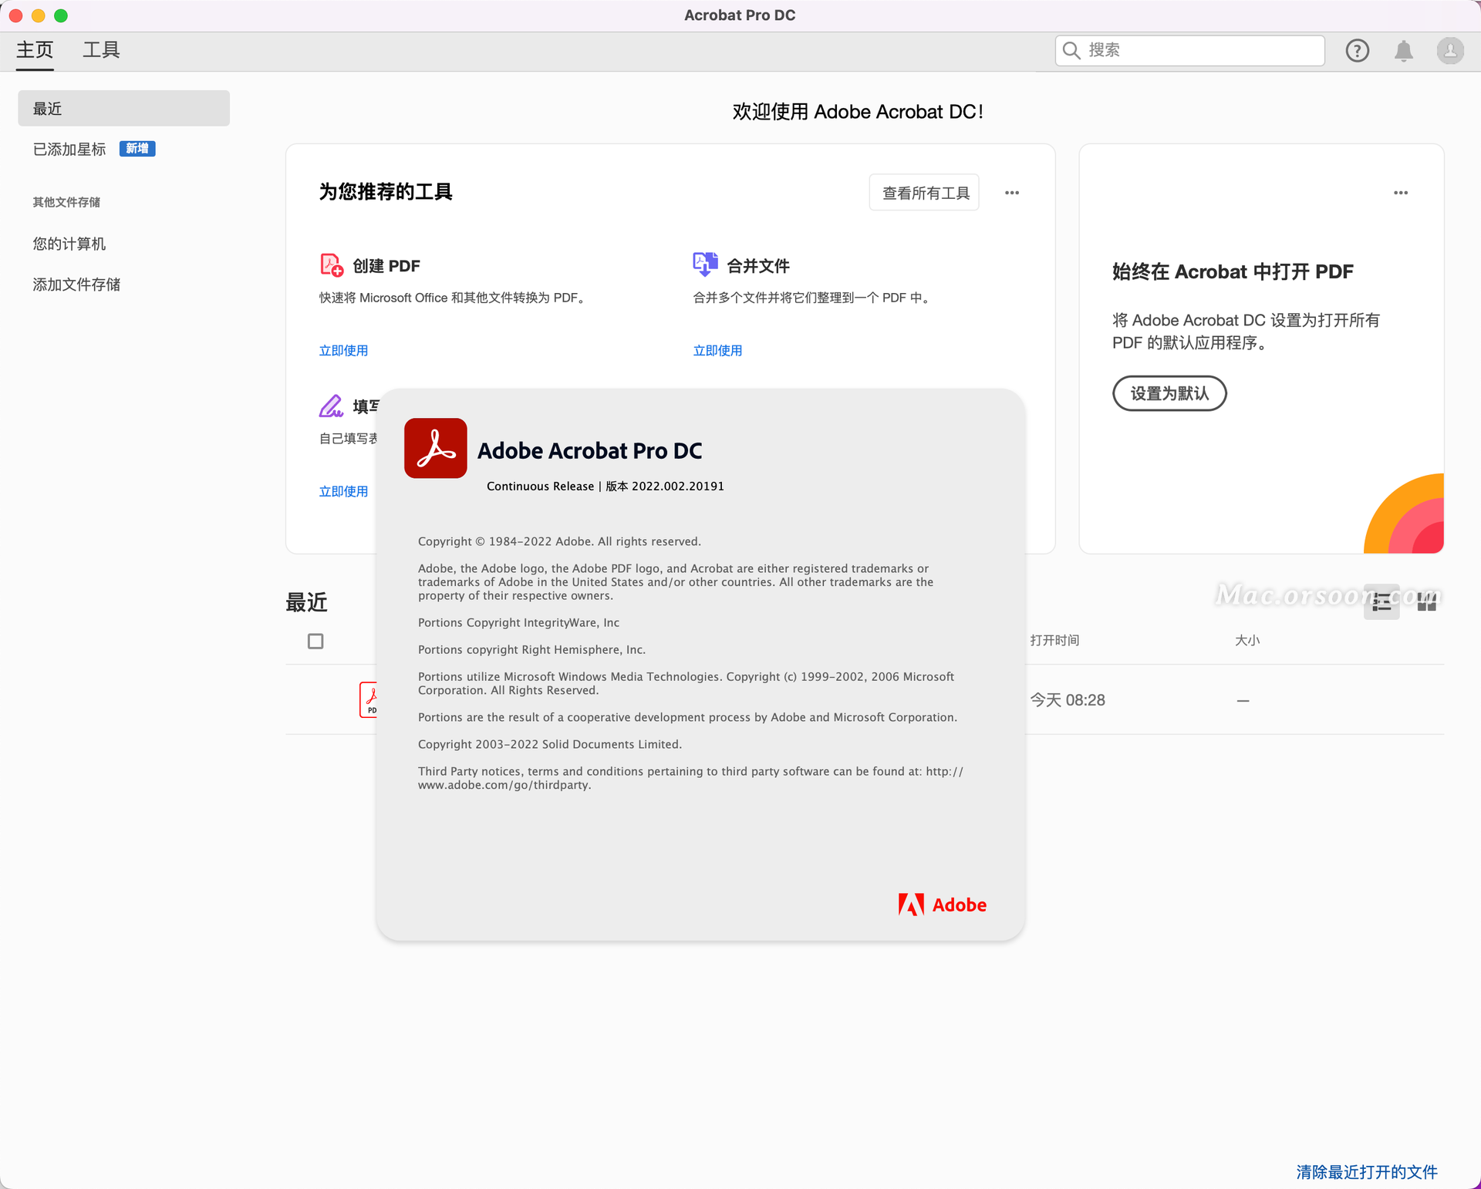The width and height of the screenshot is (1481, 1189).
Task: Open the user account avatar icon
Action: [x=1449, y=50]
